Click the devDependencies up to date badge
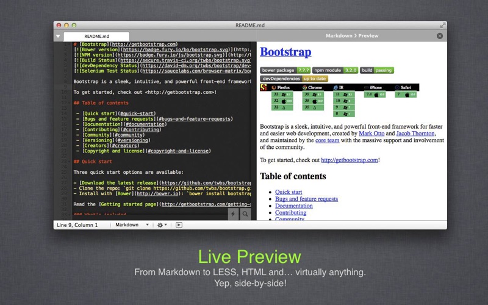 [294, 79]
